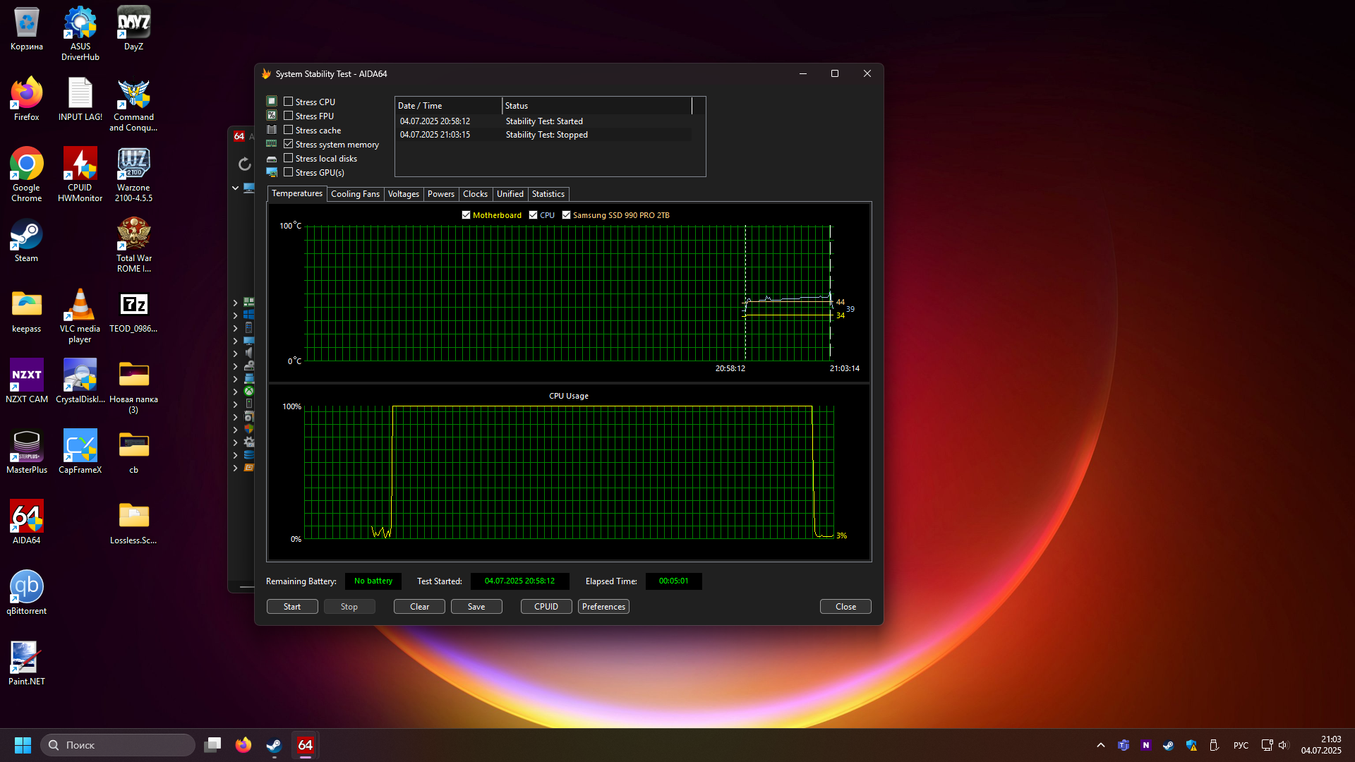Image resolution: width=1355 pixels, height=762 pixels.
Task: Switch to the Statistics tab
Action: [548, 194]
